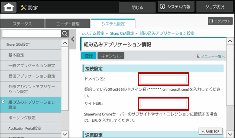Click the settings search box

tap(31, 34)
